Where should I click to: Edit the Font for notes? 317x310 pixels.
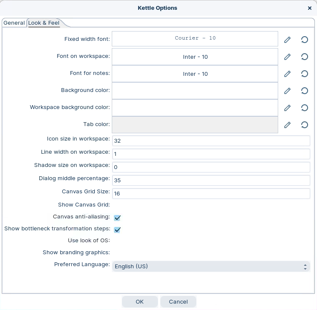coord(287,74)
